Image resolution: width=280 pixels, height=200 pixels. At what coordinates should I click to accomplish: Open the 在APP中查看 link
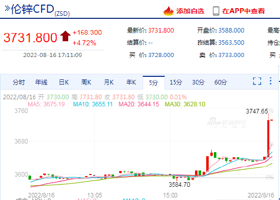(243, 11)
